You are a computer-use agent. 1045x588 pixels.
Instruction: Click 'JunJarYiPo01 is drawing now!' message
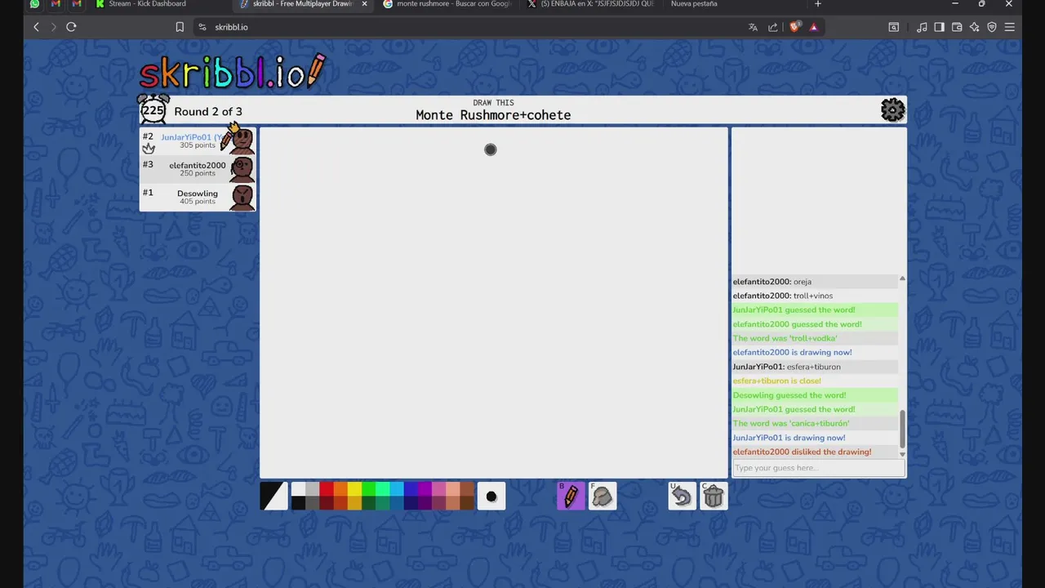coord(789,438)
